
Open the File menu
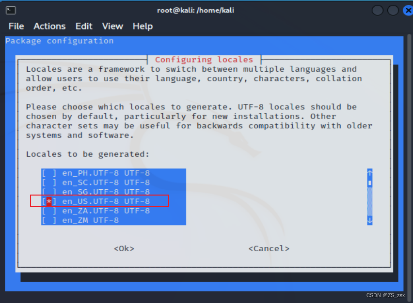pyautogui.click(x=16, y=26)
